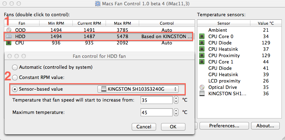The width and height of the screenshot is (285, 140).
Task: Click the Optical Drive disc icon
Action: (x=202, y=87)
